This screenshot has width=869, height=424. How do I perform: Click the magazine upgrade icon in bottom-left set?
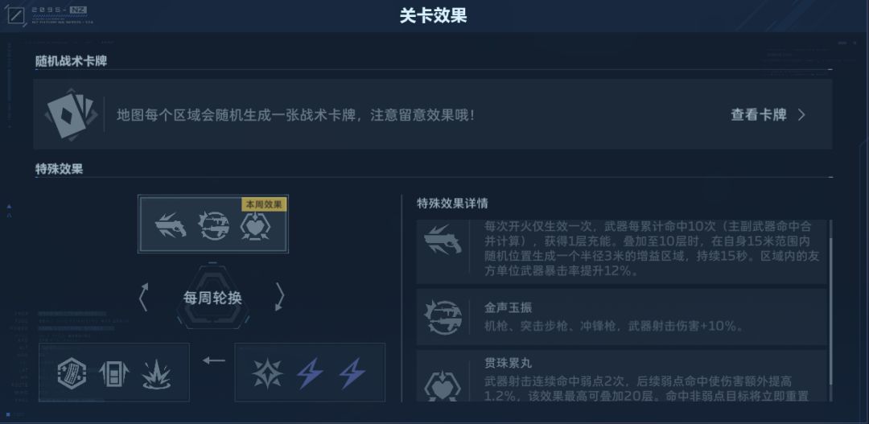pos(113,374)
